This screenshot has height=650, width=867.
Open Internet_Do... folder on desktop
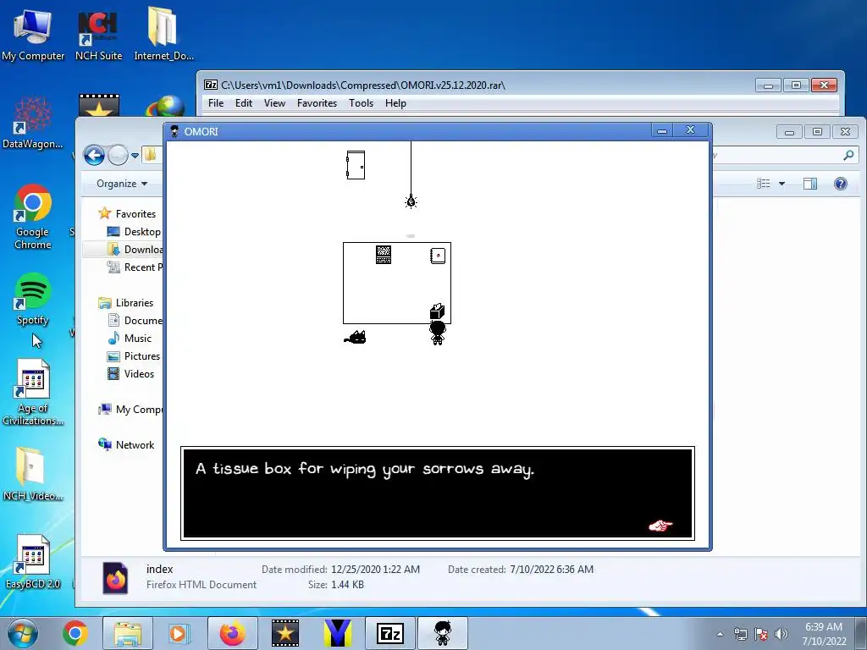163,34
